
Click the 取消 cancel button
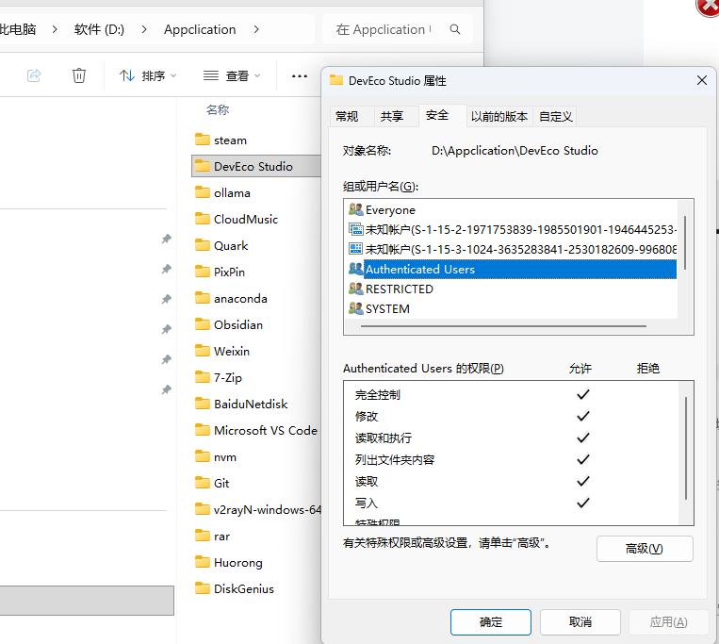click(x=580, y=622)
